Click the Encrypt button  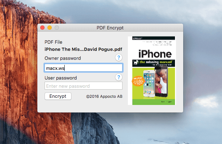(58, 96)
